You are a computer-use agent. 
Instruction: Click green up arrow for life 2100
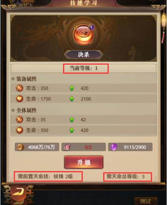point(72,99)
